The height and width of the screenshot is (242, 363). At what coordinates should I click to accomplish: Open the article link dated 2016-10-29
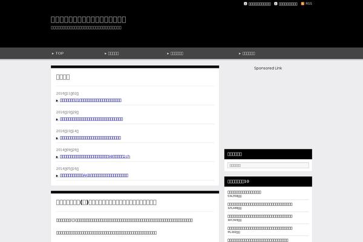coord(91,119)
